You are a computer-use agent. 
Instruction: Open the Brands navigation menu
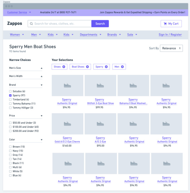pyautogui.click(x=114, y=35)
